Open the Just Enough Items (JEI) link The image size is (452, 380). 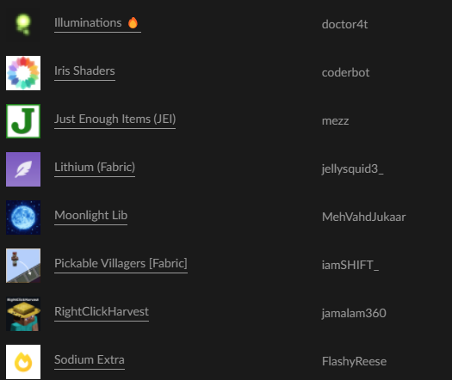(x=115, y=119)
